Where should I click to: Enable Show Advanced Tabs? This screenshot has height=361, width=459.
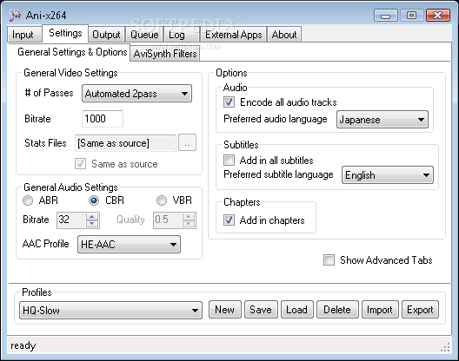click(x=329, y=259)
